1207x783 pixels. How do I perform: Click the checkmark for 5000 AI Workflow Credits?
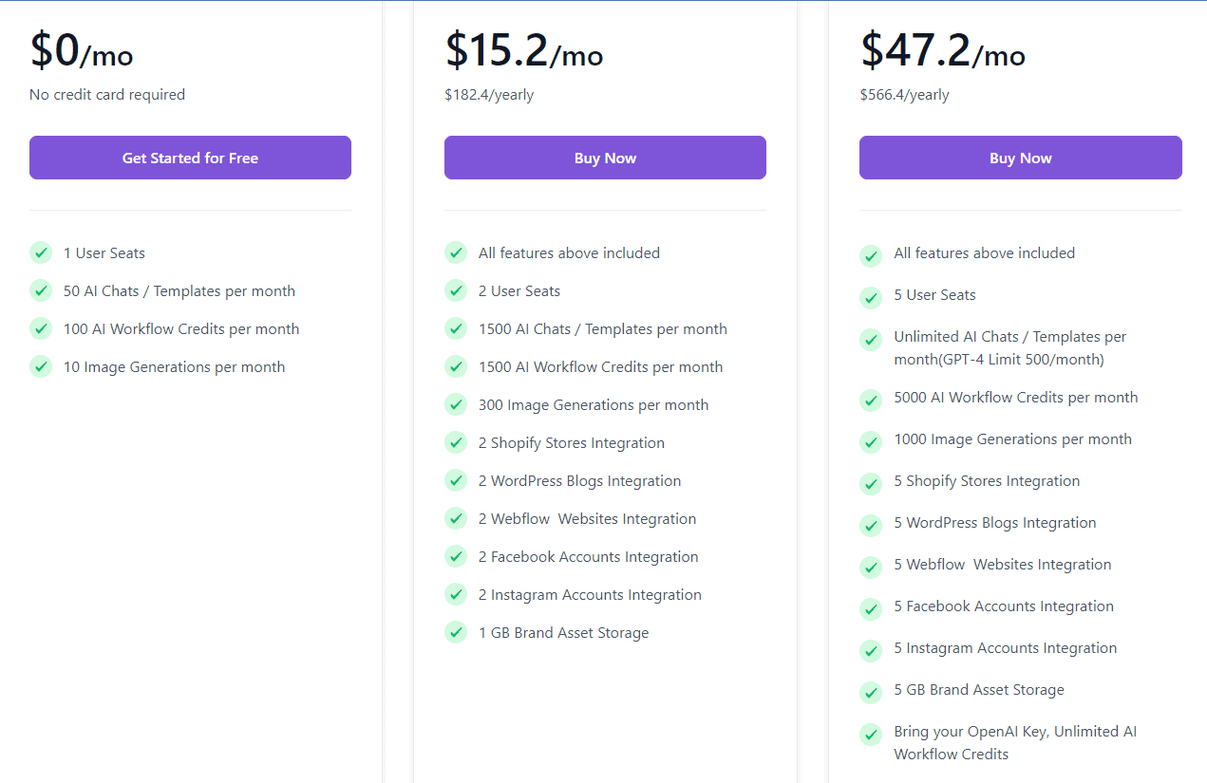871,400
